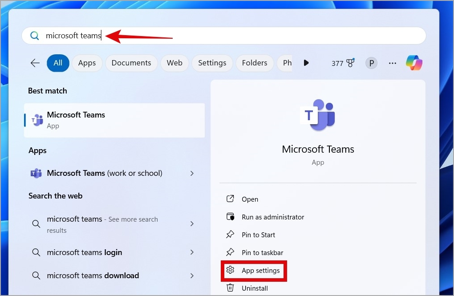Click the Pin to taskbar pin icon
This screenshot has height=296, width=454.
[x=230, y=252]
